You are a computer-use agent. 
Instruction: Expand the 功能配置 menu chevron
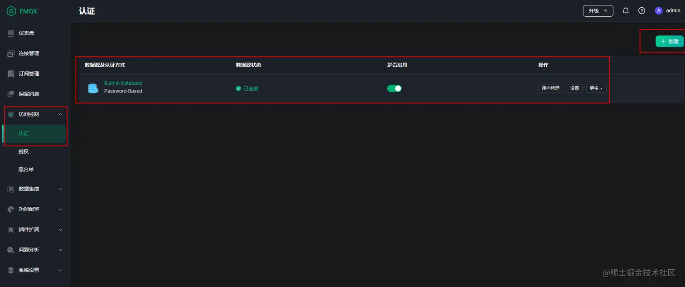click(x=60, y=209)
